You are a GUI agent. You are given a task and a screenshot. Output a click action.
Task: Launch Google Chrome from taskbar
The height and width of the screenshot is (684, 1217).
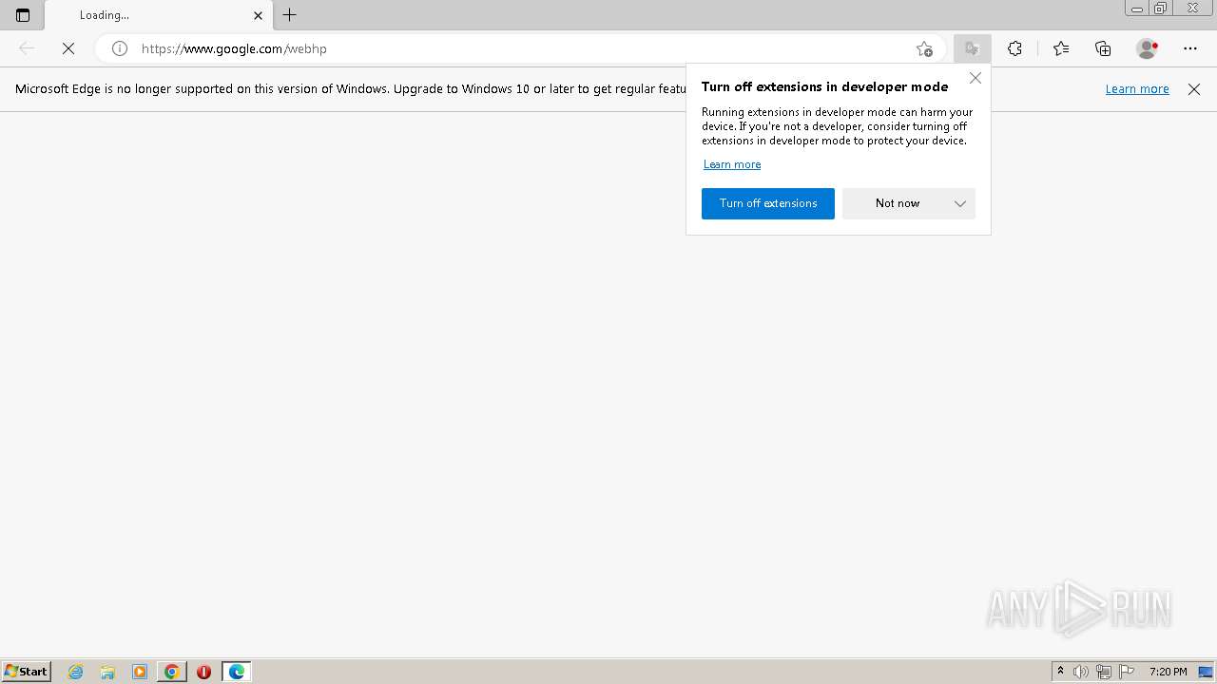click(172, 672)
